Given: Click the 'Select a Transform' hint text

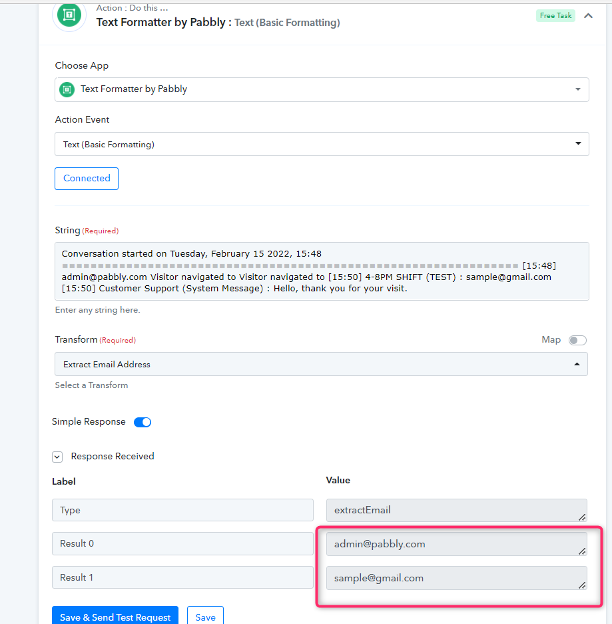Looking at the screenshot, I should (x=91, y=385).
